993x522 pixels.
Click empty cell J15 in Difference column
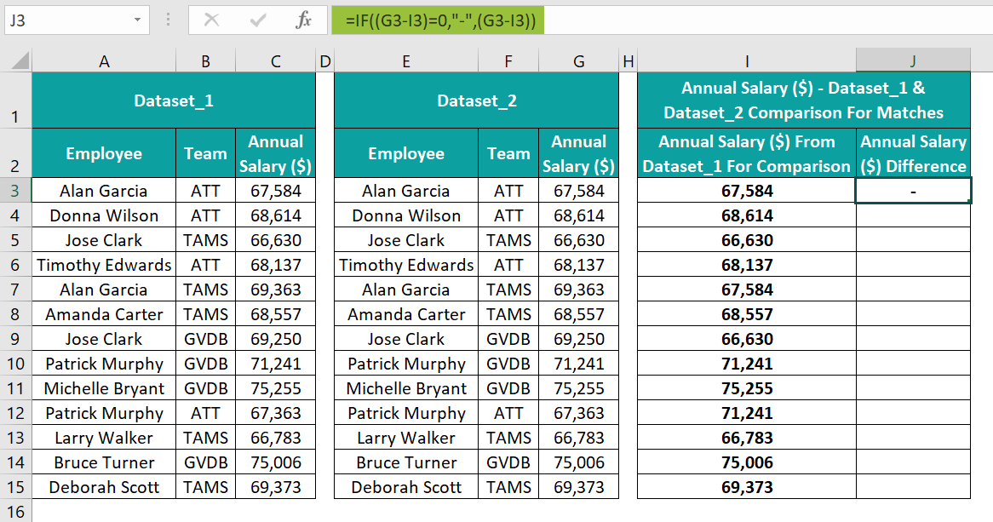click(x=913, y=487)
